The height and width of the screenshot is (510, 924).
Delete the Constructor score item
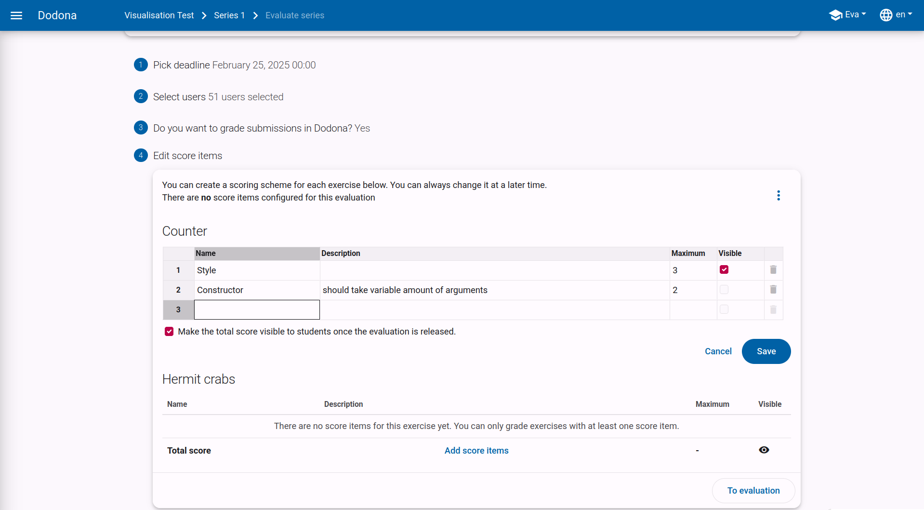click(x=773, y=289)
